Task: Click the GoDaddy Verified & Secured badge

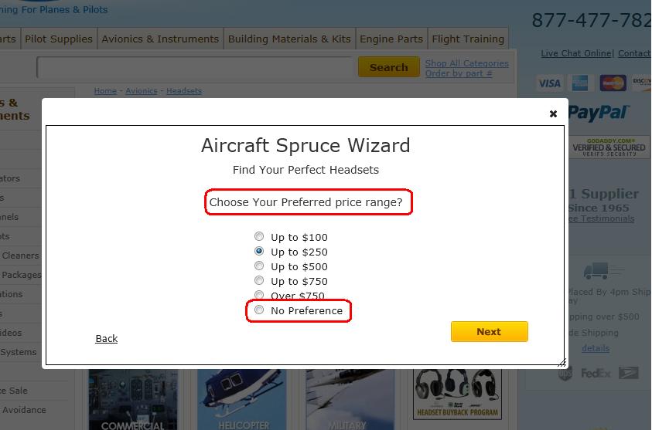Action: [609, 147]
